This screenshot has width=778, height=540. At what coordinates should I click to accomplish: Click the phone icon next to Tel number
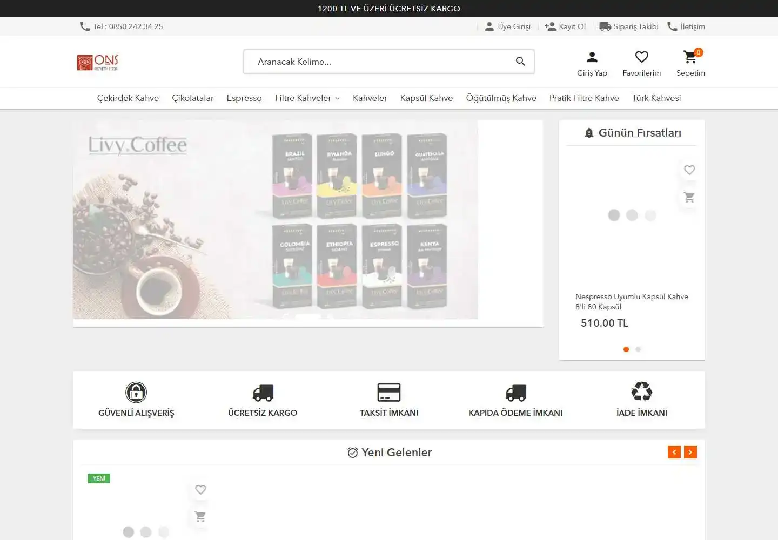85,26
